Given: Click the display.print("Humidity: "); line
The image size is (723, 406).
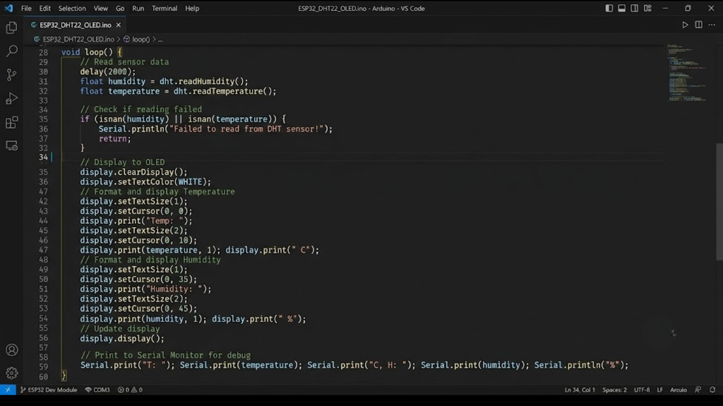Looking at the screenshot, I should click(145, 289).
